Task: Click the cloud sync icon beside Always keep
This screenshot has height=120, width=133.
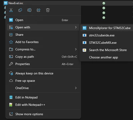Action: [x=11, y=73]
